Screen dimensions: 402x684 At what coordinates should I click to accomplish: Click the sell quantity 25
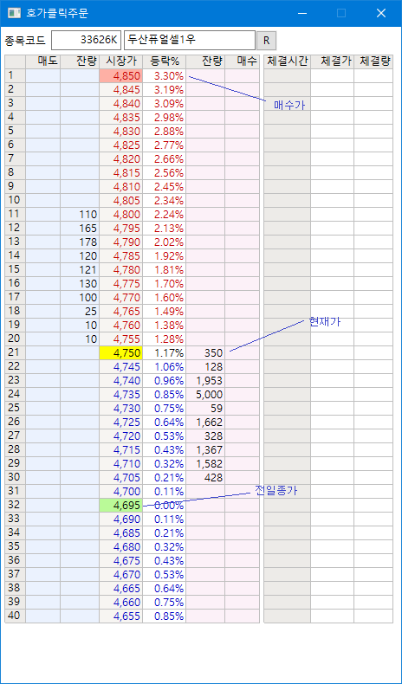click(80, 312)
